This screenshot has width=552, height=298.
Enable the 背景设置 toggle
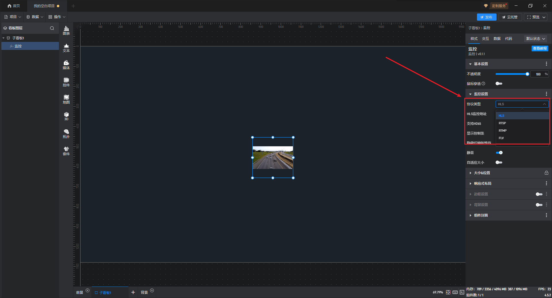(539, 205)
